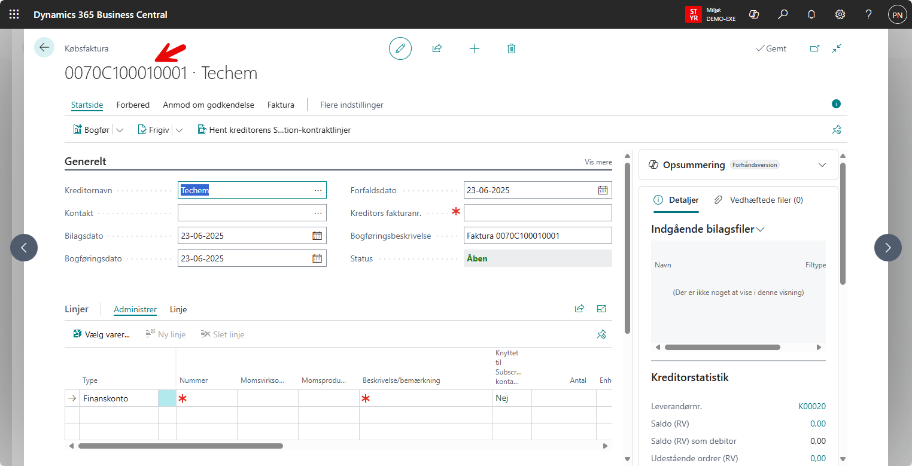Click the Finanskonto type cell
912x466 pixels.
coord(118,398)
